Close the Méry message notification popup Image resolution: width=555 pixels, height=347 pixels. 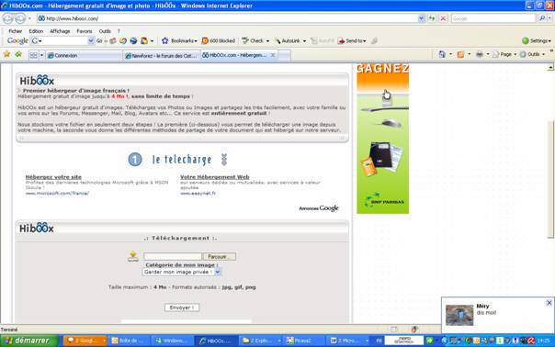pos(549,303)
